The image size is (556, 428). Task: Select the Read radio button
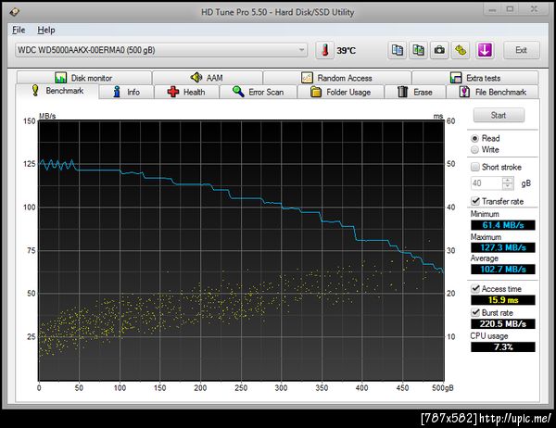[474, 138]
